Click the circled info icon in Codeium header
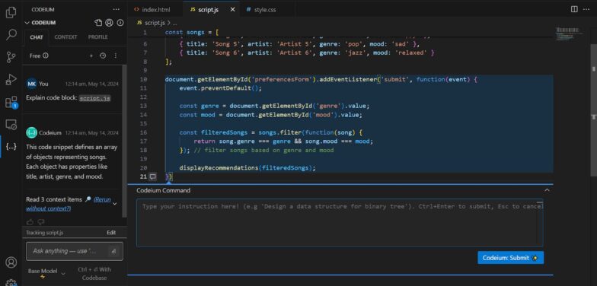This screenshot has width=597, height=286. 120,23
